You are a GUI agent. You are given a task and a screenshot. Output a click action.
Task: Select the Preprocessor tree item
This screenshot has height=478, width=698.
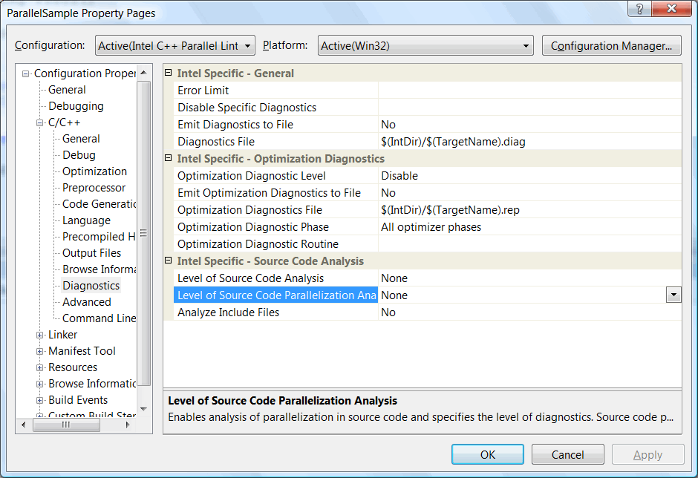click(94, 187)
